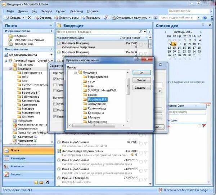Collapse Почтовый ящик mailbox node

6,61
